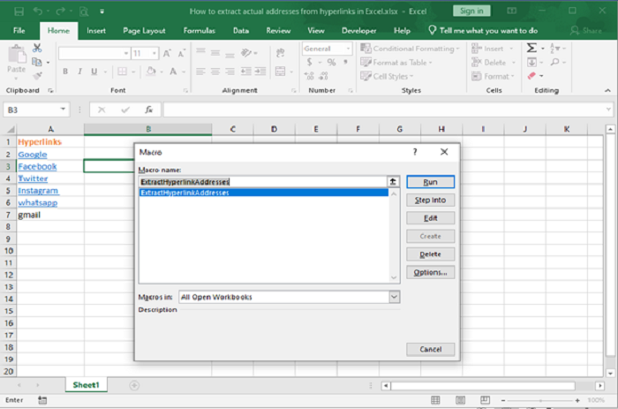This screenshot has width=618, height=409.
Task: Select ExtractHyperlinkAddresses in macro list
Action: [264, 193]
